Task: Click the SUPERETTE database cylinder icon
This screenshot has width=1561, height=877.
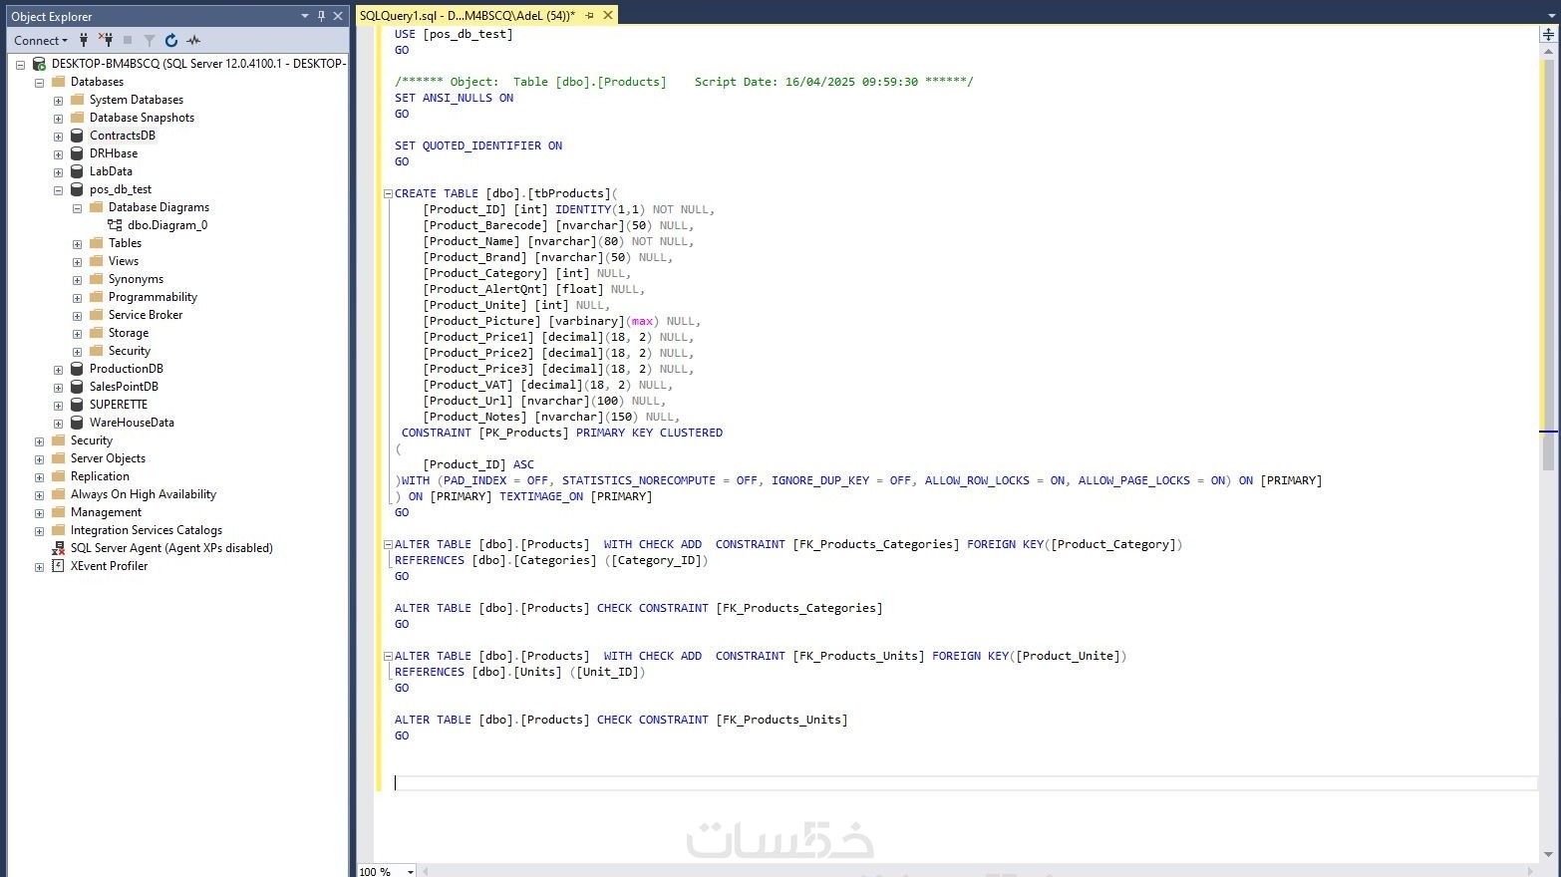Action: tap(77, 405)
